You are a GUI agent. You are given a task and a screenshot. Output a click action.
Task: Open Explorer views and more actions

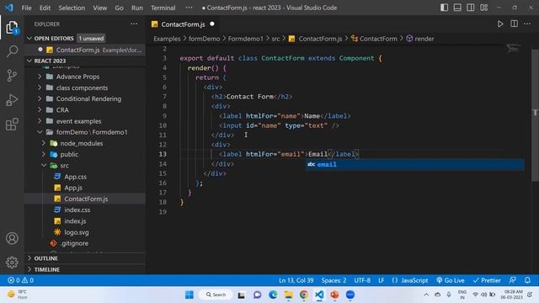tap(134, 24)
